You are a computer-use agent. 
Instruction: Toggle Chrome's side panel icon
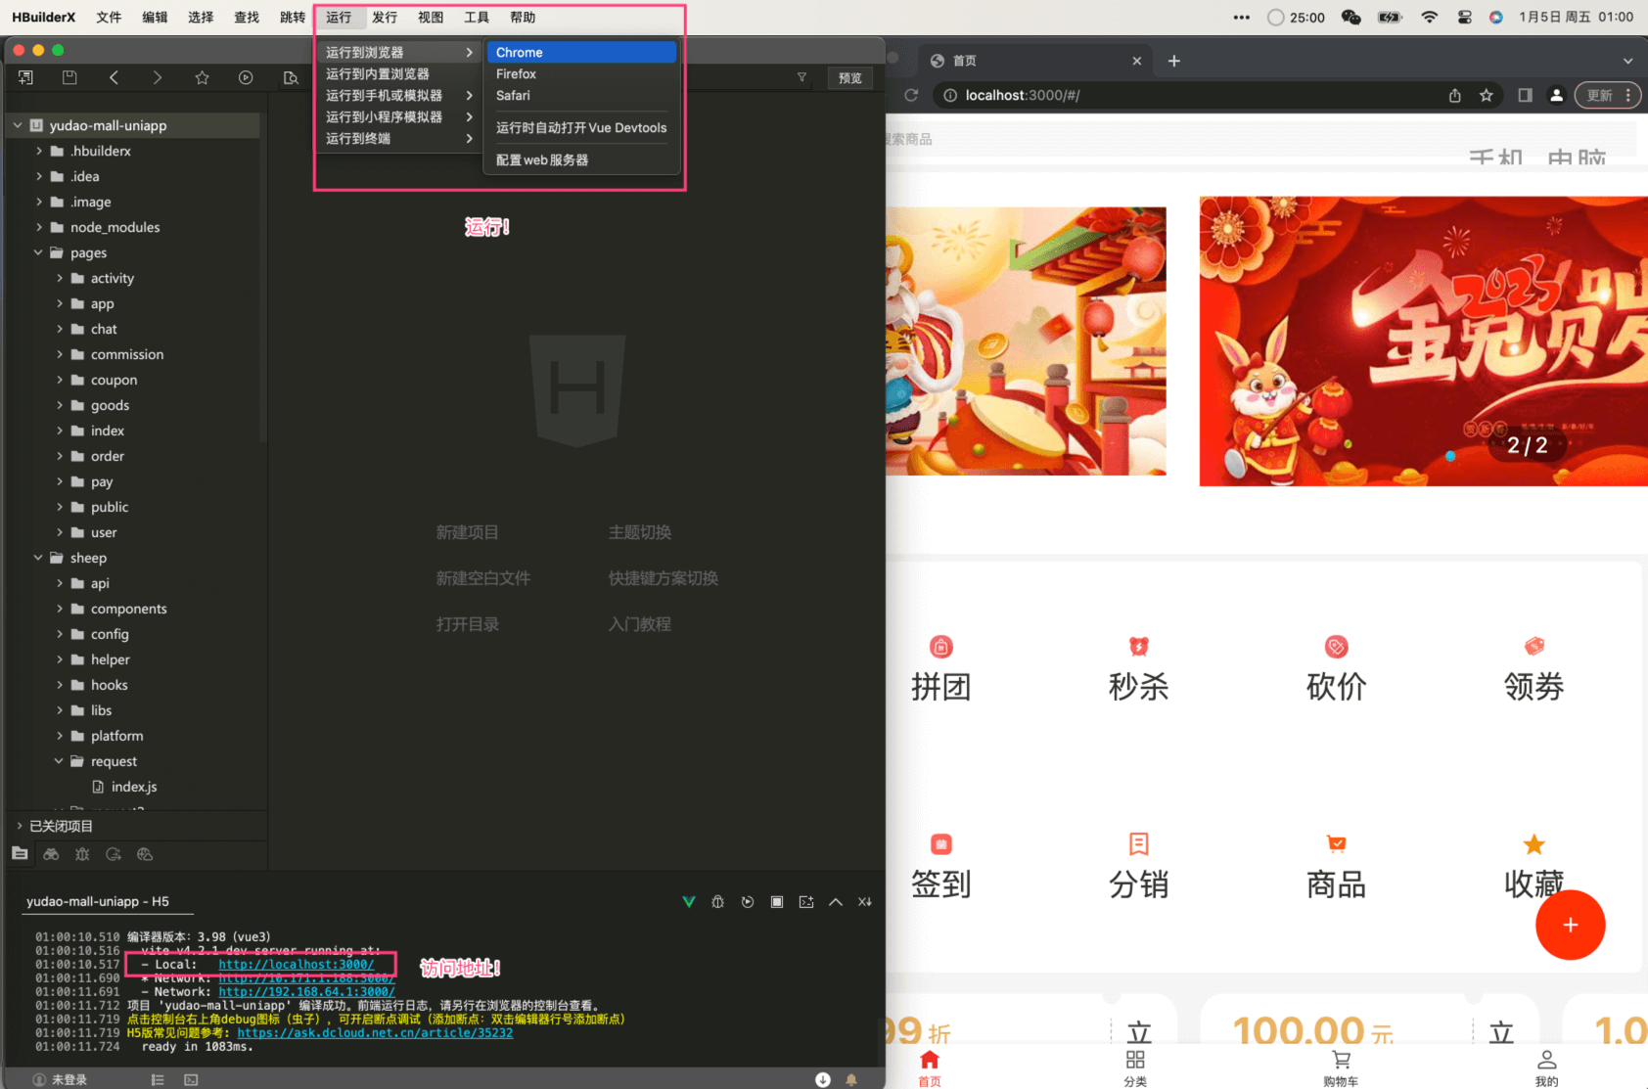click(x=1524, y=95)
